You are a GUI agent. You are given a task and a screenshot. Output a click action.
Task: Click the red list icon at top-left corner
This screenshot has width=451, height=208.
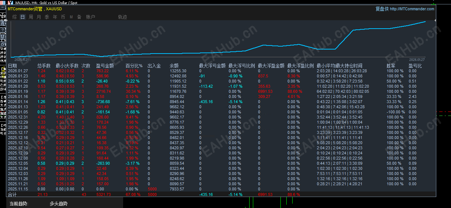tap(3, 2)
